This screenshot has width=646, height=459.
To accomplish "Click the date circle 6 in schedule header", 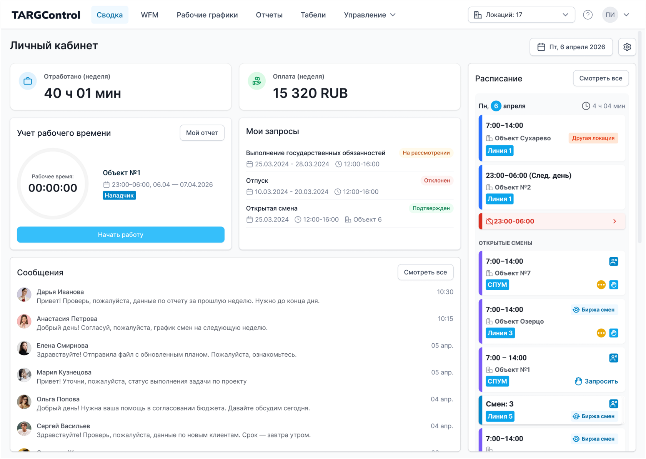I will [x=496, y=106].
